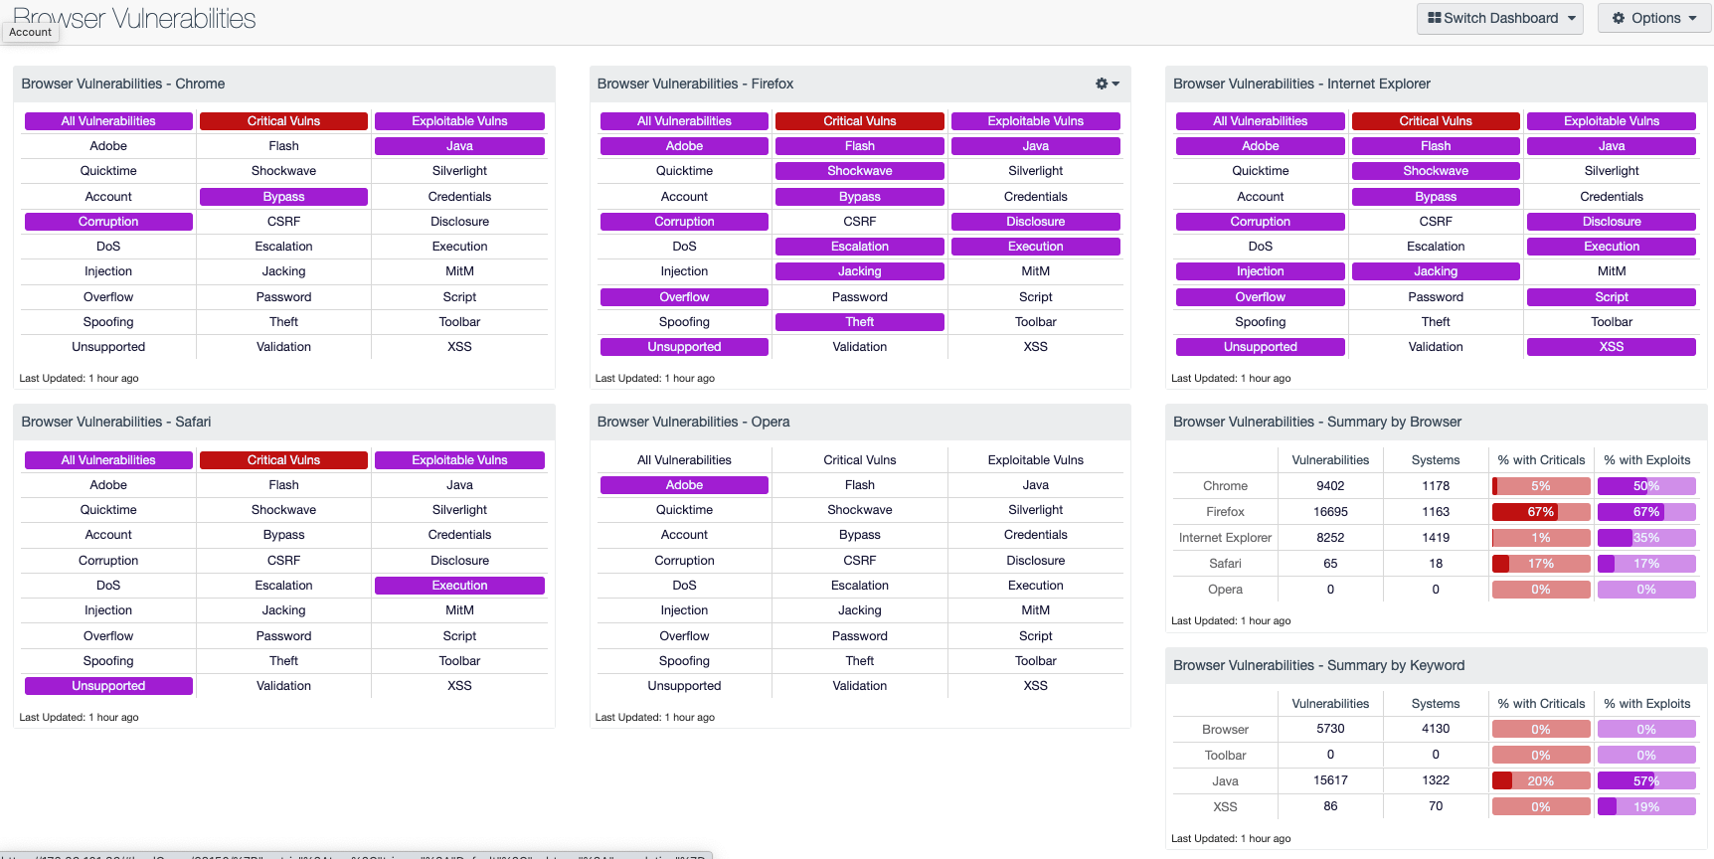1714x859 pixels.
Task: Select Execution indicator in the Safari panel
Action: point(459,586)
